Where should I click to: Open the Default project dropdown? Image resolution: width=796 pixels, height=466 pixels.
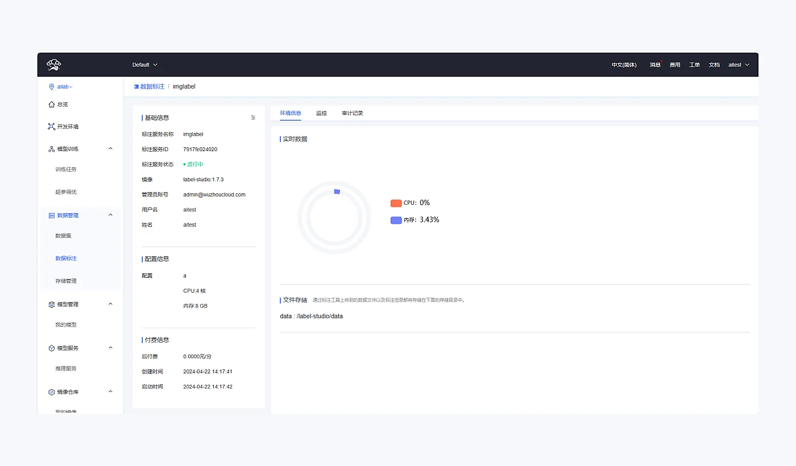145,65
